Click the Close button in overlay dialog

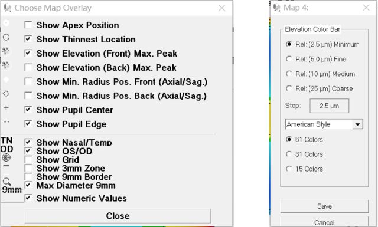[x=118, y=216]
